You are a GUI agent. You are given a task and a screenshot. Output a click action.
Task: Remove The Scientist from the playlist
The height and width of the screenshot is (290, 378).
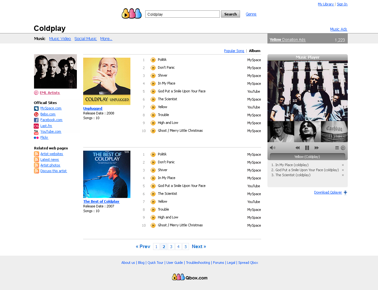click(x=343, y=175)
